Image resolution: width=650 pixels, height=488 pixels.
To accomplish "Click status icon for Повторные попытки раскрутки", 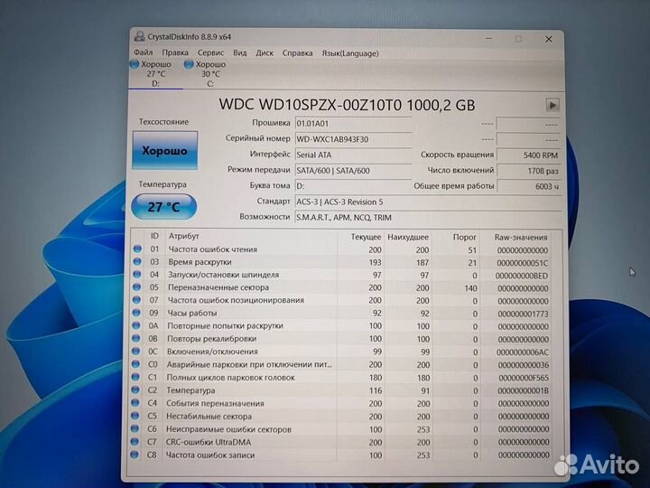I will [136, 325].
